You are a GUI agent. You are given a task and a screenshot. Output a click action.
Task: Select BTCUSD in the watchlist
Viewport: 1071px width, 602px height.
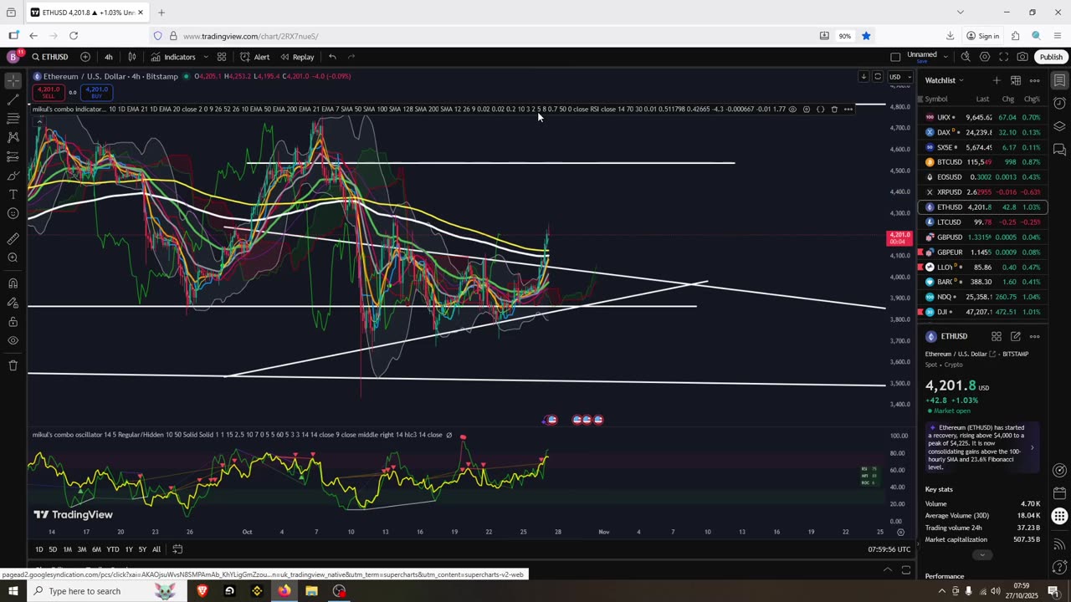(x=982, y=162)
